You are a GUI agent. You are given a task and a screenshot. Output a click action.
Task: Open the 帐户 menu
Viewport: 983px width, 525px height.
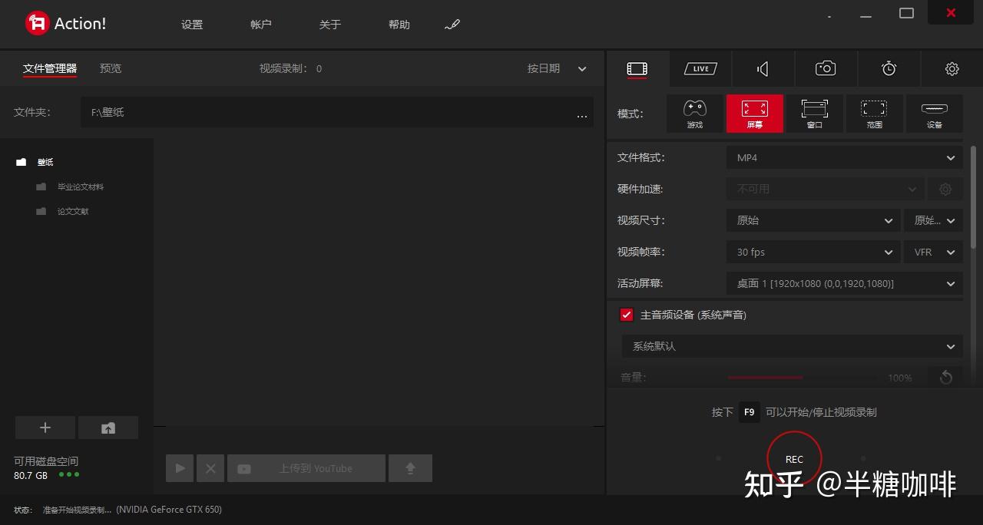(x=261, y=25)
